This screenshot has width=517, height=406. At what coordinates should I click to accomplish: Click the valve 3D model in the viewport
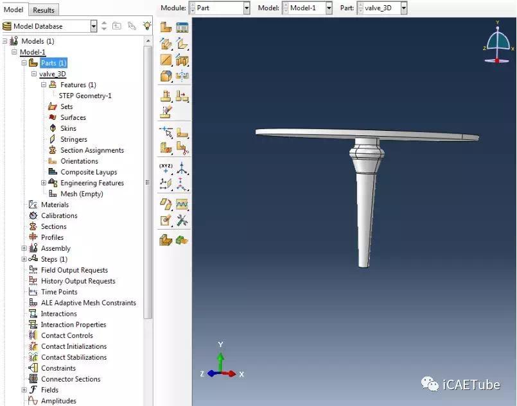[366, 198]
